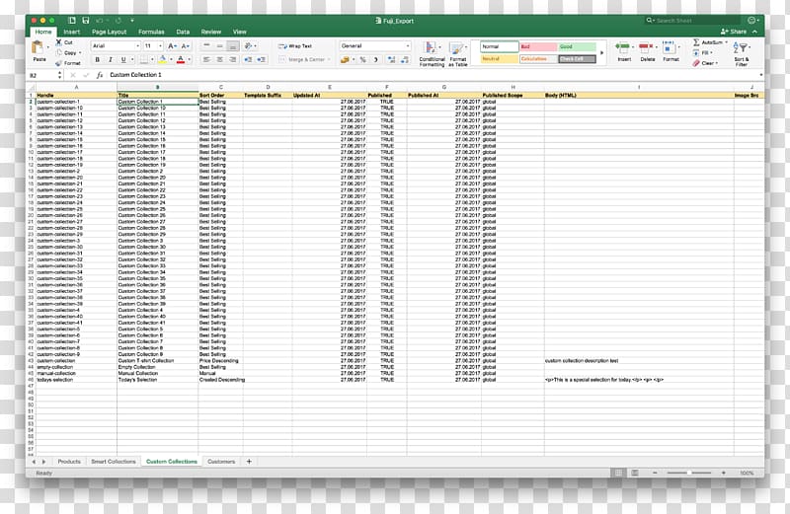Viewport: 790px width, 514px height.
Task: Click the fx insert function icon
Action: click(x=100, y=75)
